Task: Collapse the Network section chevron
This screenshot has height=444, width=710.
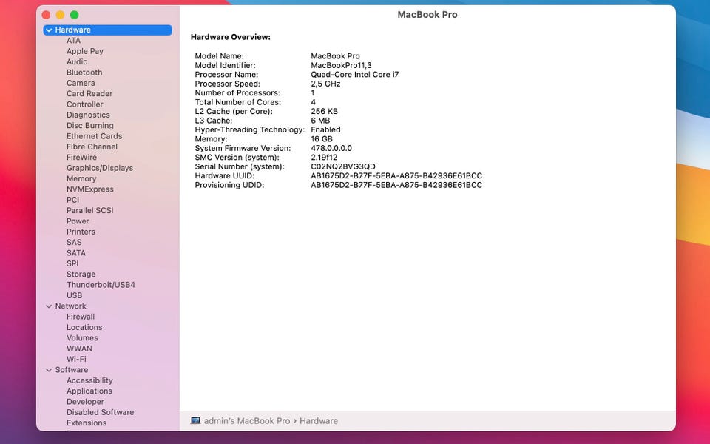Action: (49, 306)
